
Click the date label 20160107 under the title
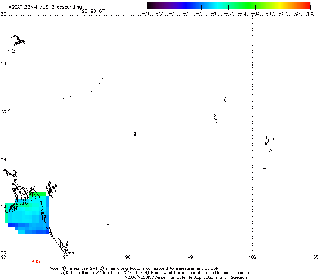(x=93, y=11)
